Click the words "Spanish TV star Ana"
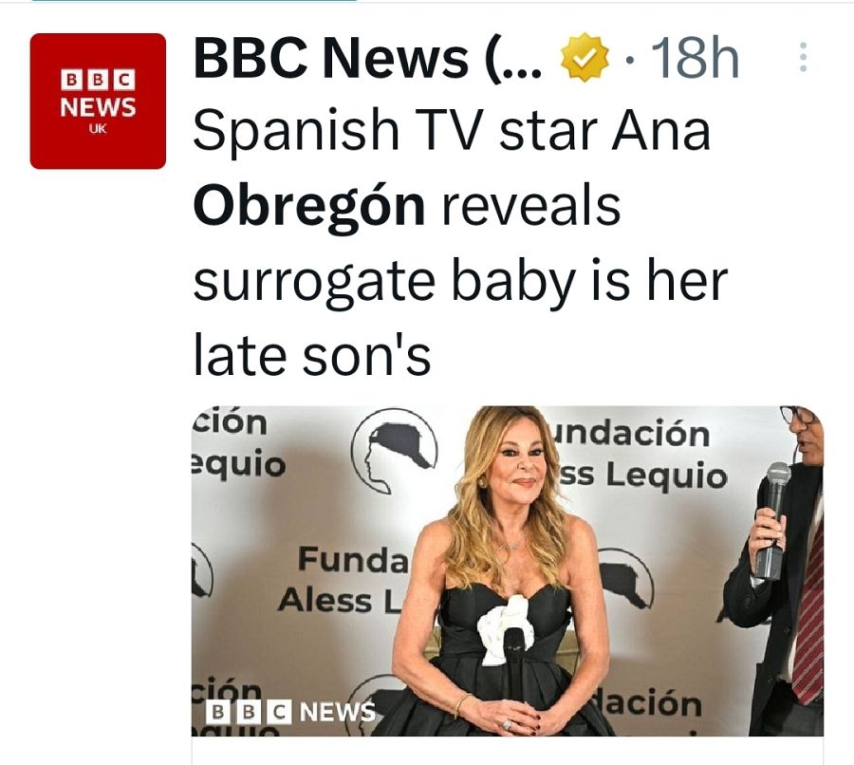This screenshot has width=854, height=765. point(452,131)
